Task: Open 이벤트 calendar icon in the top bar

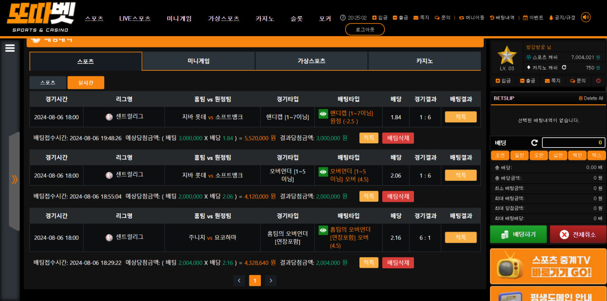Action: tap(525, 18)
